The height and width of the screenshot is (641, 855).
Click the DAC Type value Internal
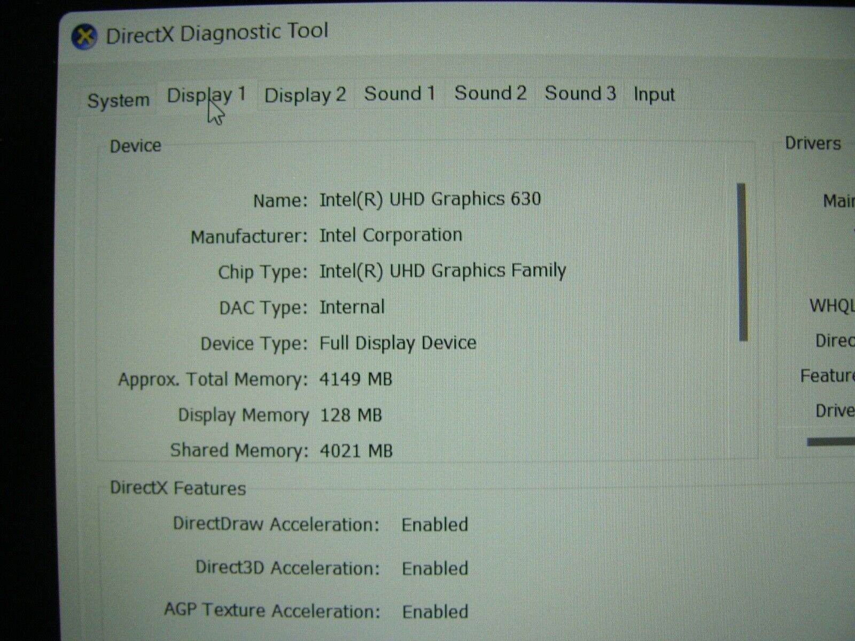[x=352, y=307]
